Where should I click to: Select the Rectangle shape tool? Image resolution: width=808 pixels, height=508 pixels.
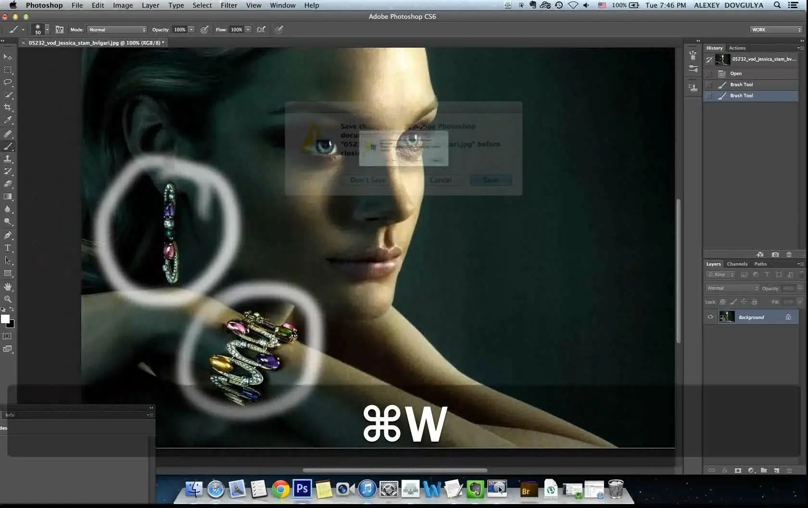(8, 273)
